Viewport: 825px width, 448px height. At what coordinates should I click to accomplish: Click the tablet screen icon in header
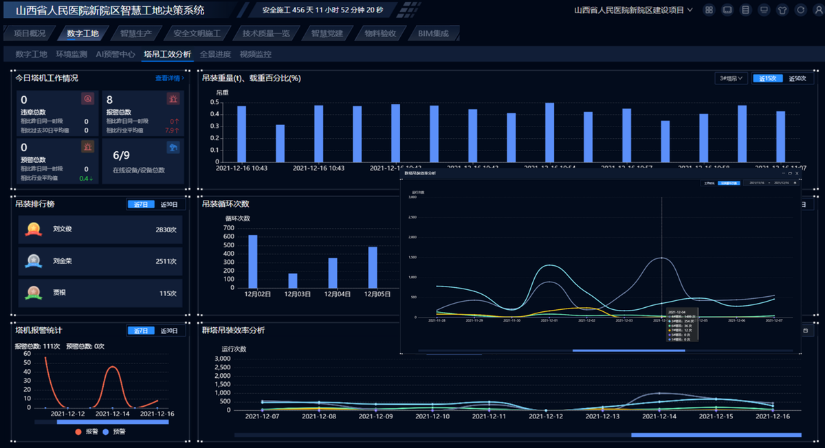[x=727, y=10]
